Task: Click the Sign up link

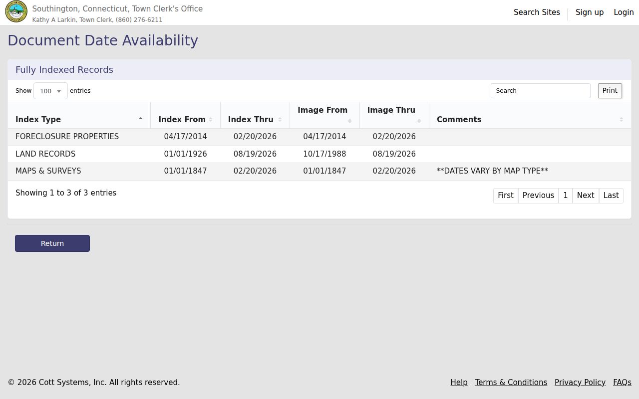Action: (x=590, y=12)
